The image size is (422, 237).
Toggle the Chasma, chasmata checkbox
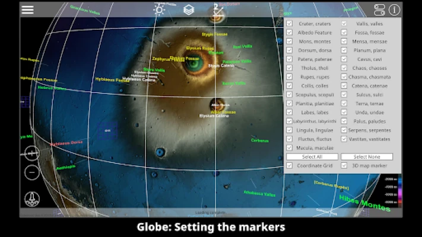coord(345,77)
